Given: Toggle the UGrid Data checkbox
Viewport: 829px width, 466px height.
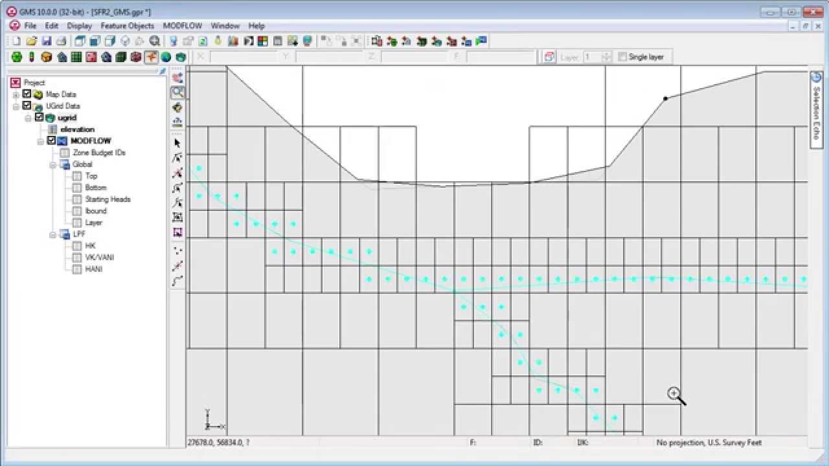Looking at the screenshot, I should (27, 105).
